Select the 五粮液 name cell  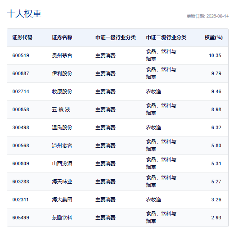[x=61, y=109]
